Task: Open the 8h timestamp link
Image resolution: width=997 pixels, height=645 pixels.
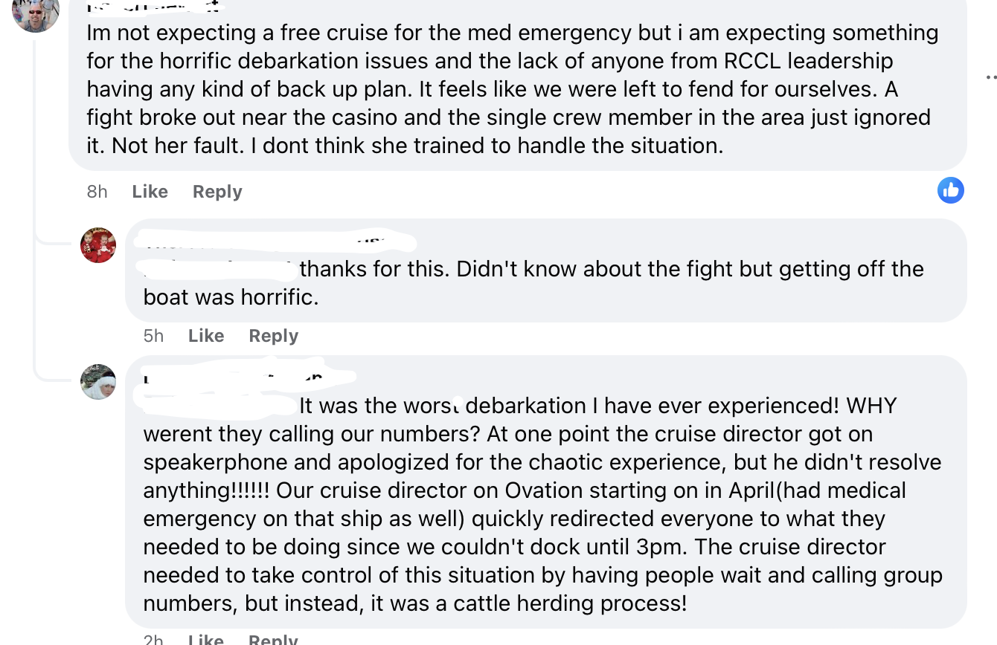Action: click(x=97, y=192)
